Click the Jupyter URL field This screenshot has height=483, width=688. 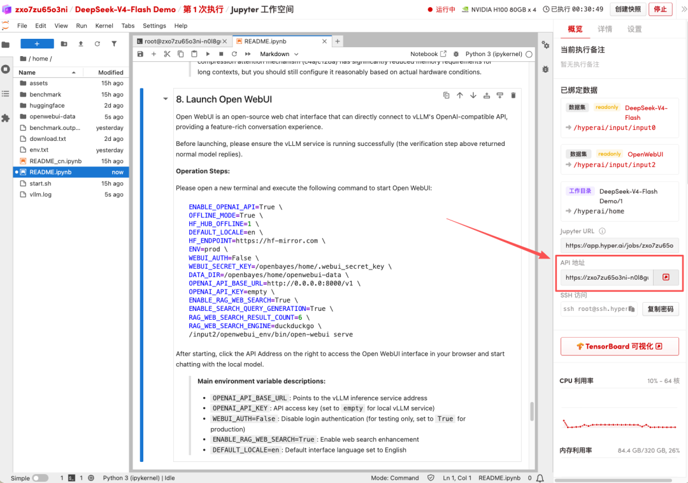(x=620, y=245)
